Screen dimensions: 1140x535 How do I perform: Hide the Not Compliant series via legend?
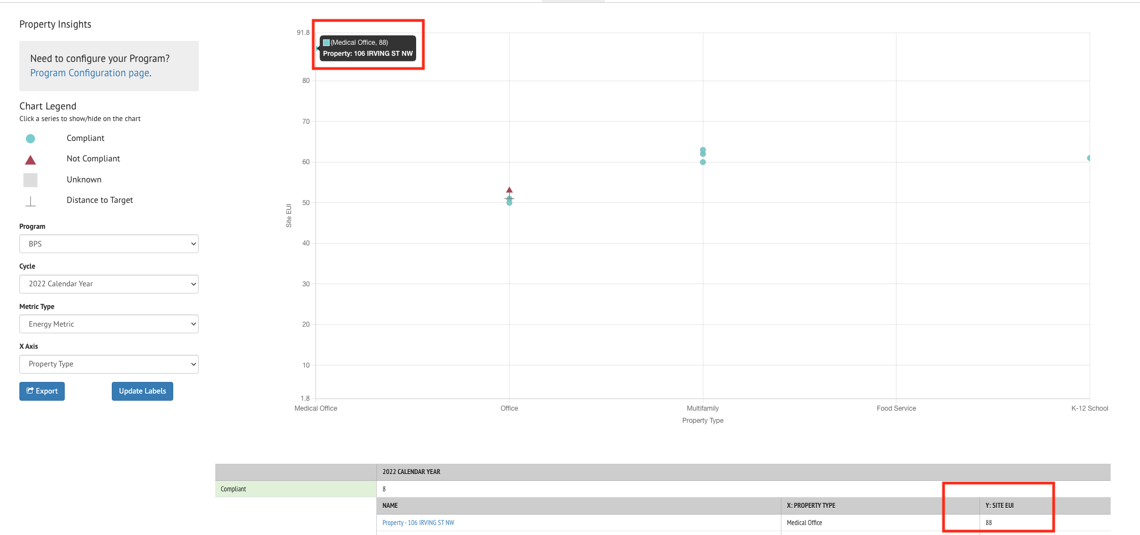(x=93, y=159)
